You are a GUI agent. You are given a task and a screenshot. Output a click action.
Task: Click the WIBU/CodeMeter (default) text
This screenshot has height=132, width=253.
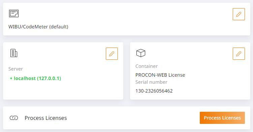coord(38,27)
